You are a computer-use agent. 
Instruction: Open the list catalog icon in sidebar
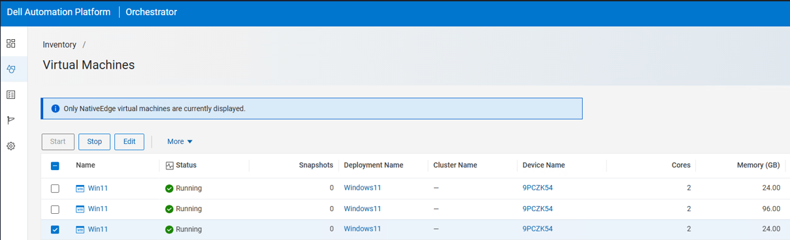[x=10, y=95]
